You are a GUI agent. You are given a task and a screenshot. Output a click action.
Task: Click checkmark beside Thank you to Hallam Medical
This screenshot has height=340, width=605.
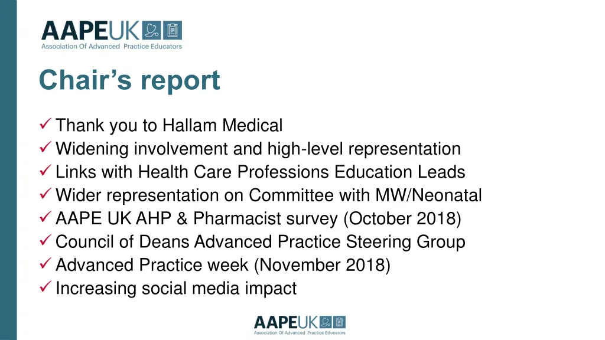[45, 124]
